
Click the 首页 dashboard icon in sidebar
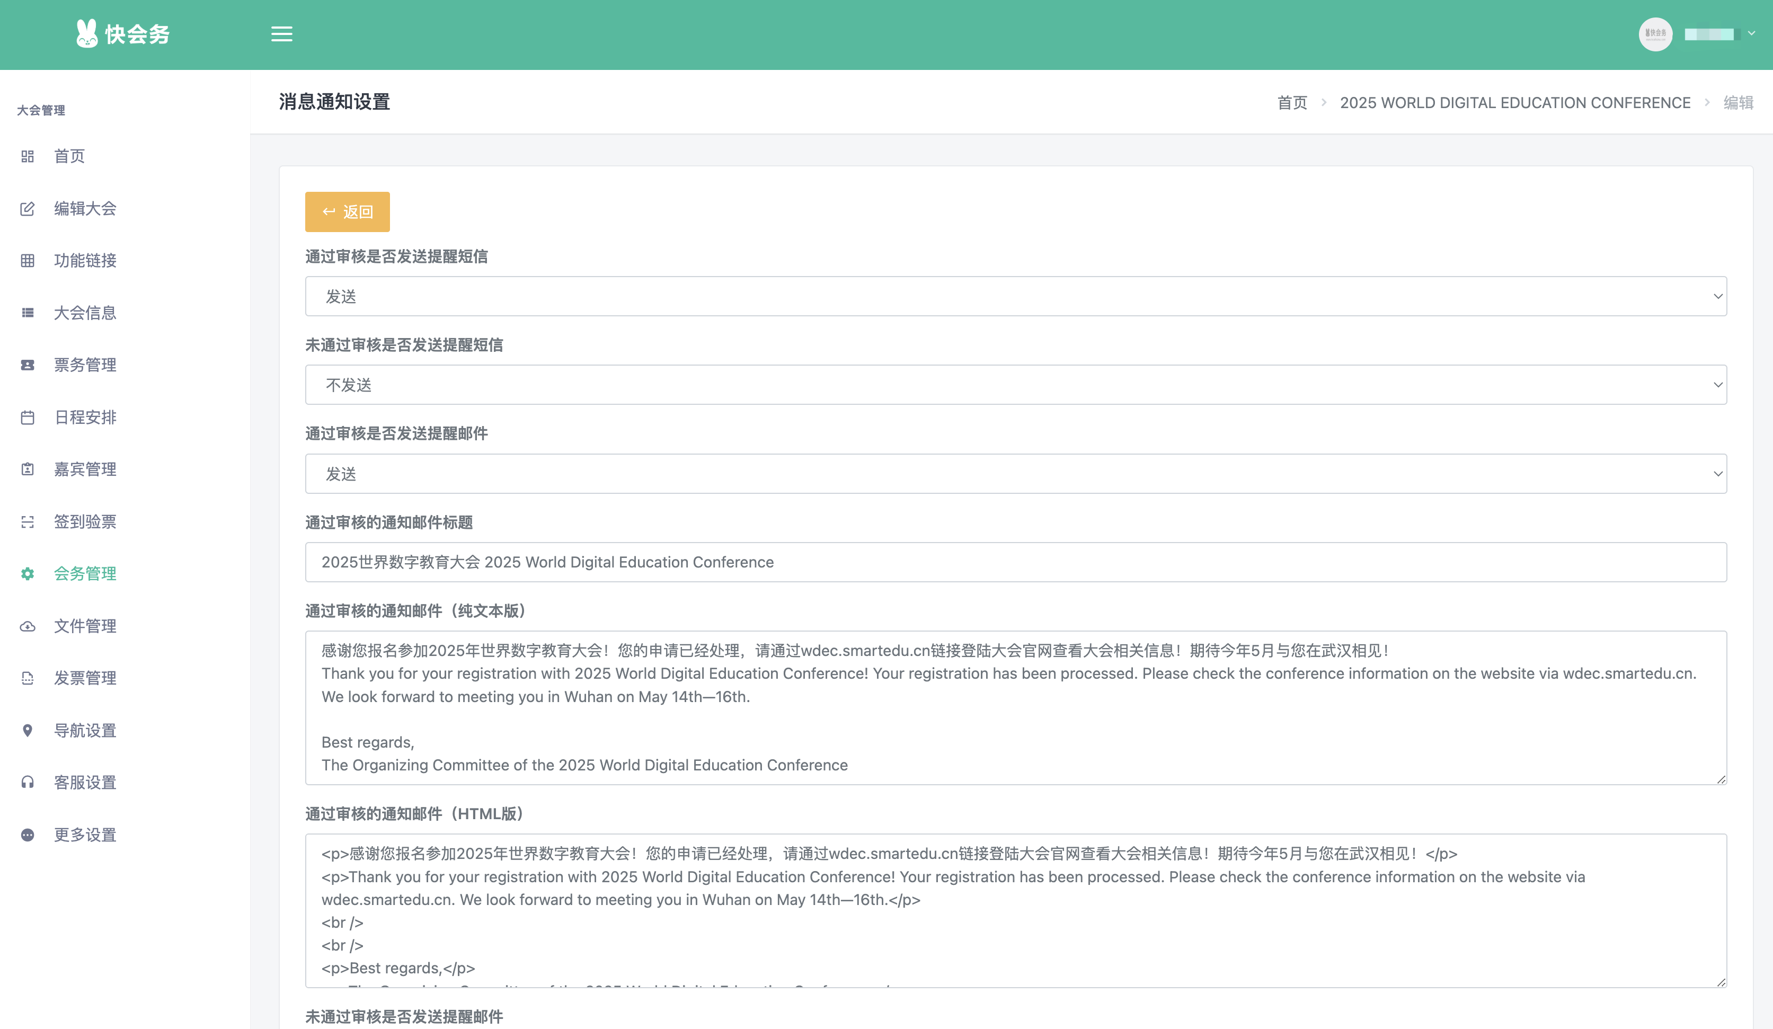28,156
